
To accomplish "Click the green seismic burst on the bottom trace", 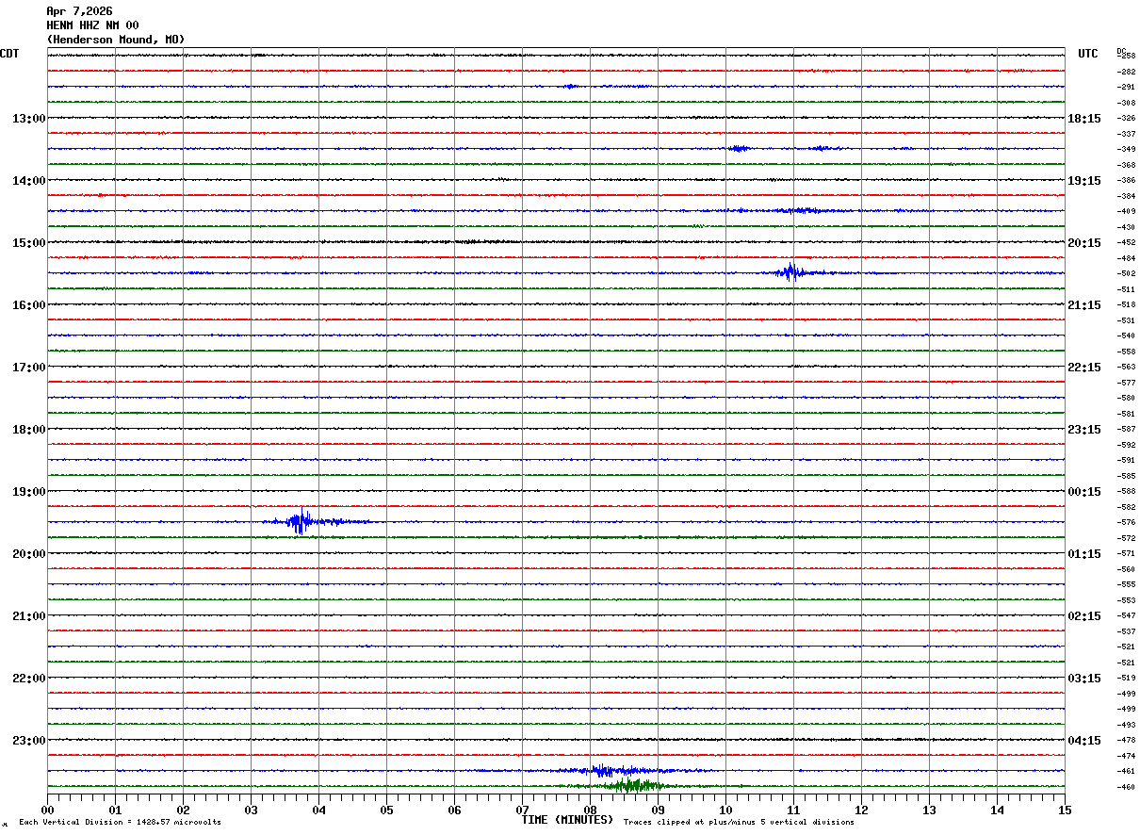I will pos(631,785).
